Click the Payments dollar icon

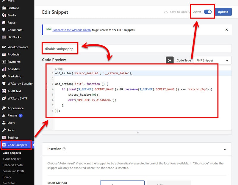(4, 62)
